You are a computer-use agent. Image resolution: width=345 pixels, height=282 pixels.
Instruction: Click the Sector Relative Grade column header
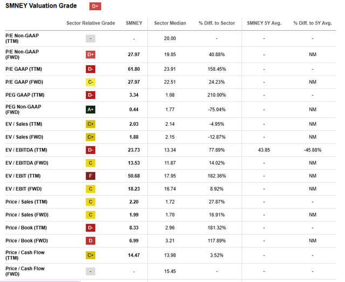click(x=91, y=23)
